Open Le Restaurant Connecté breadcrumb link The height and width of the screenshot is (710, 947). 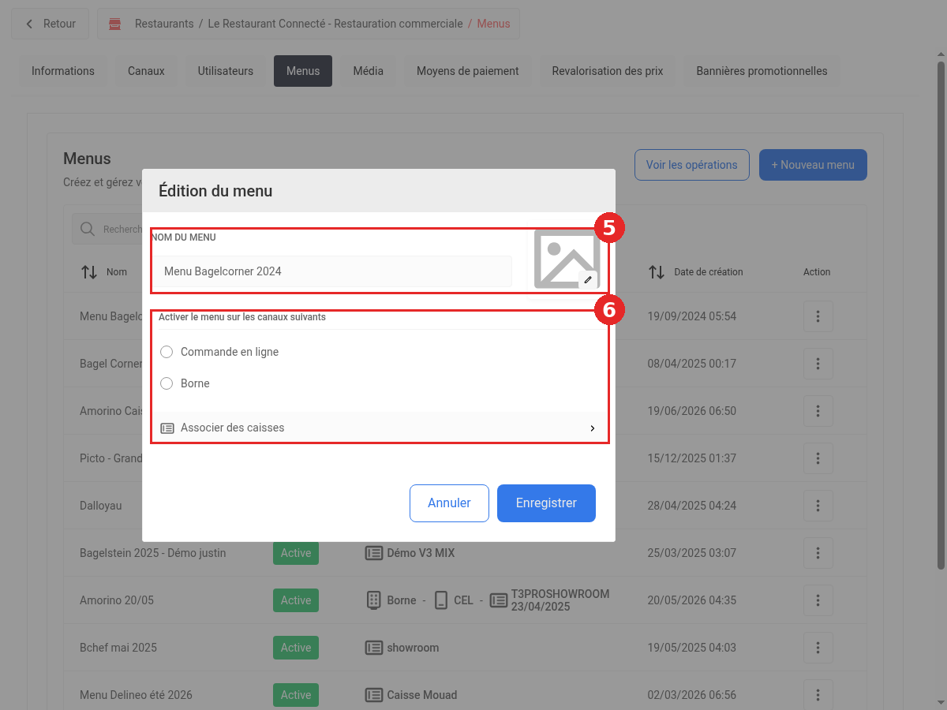pyautogui.click(x=335, y=24)
